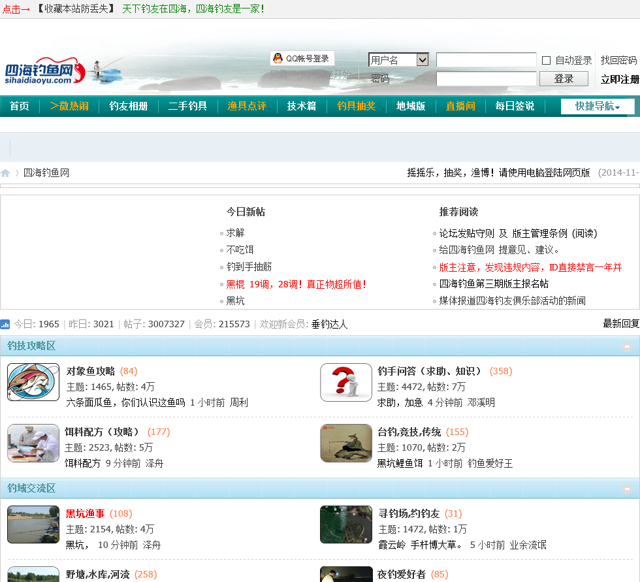Open 技术篇 nav item

302,106
